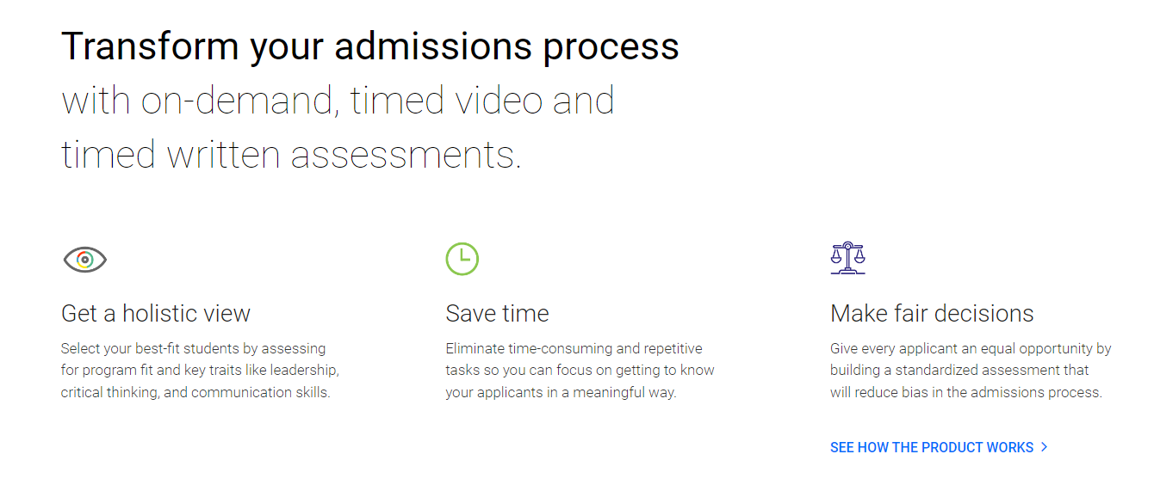Screen dimensions: 1154x497
Task: Click 'critical thinking, and communication skills' text
Action: tap(195, 393)
